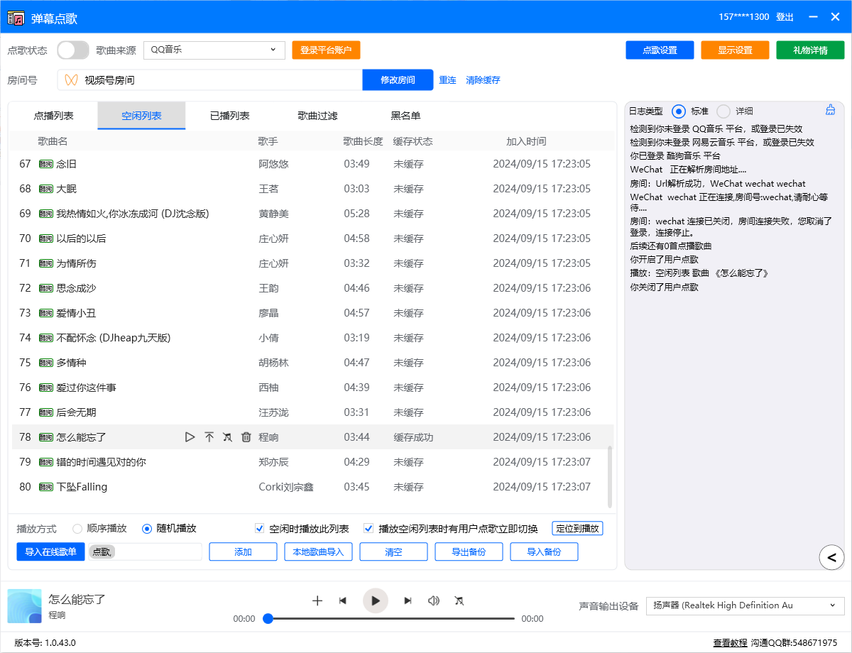This screenshot has height=653, width=852.
Task: Select 顺序播放 playback mode
Action: click(x=78, y=528)
